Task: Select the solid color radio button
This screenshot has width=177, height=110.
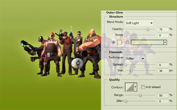Action: click(114, 42)
